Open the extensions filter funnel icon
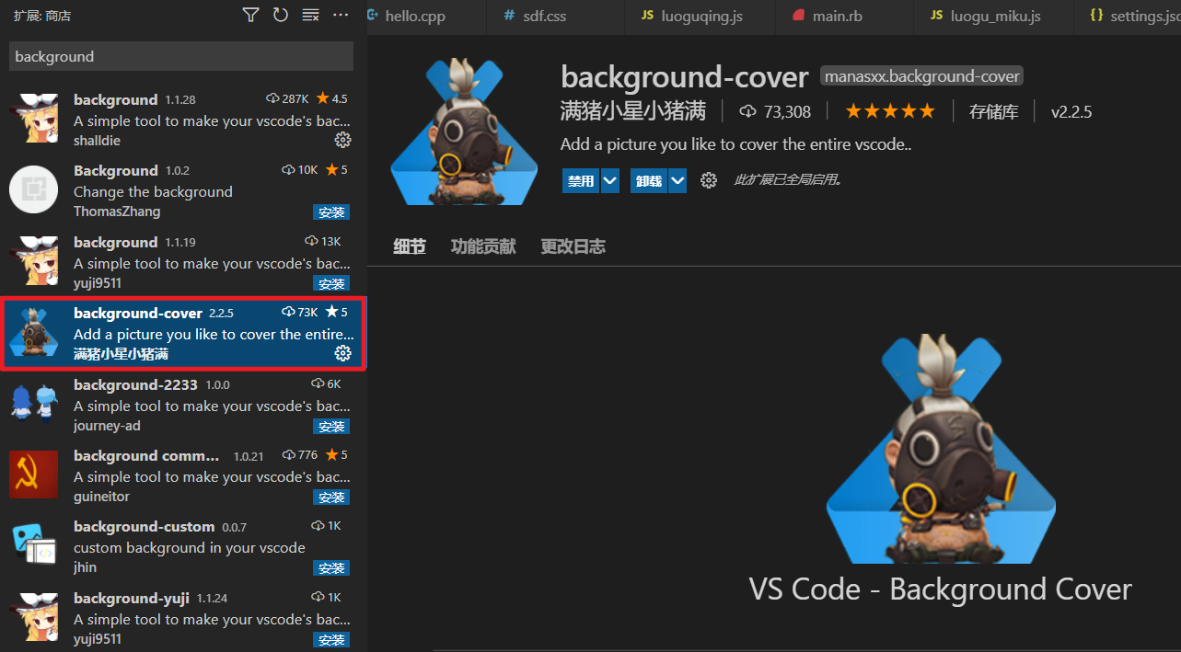Screen dimensions: 1181x652 pyautogui.click(x=250, y=15)
